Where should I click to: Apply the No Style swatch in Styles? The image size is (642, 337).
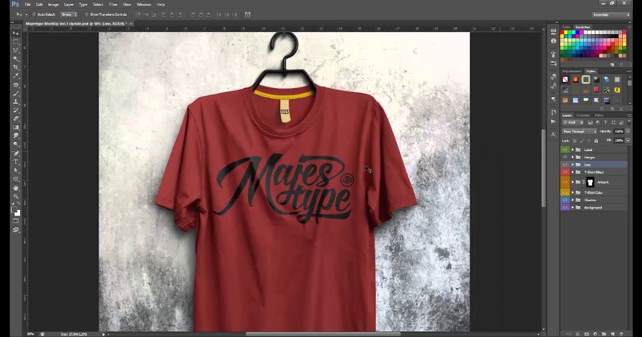pos(565,79)
